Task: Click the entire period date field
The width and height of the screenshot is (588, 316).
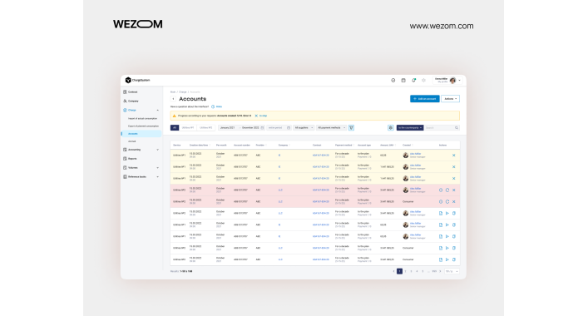Action: click(279, 128)
